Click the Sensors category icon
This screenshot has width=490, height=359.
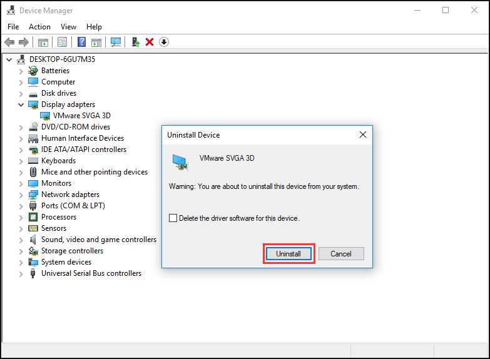[33, 228]
